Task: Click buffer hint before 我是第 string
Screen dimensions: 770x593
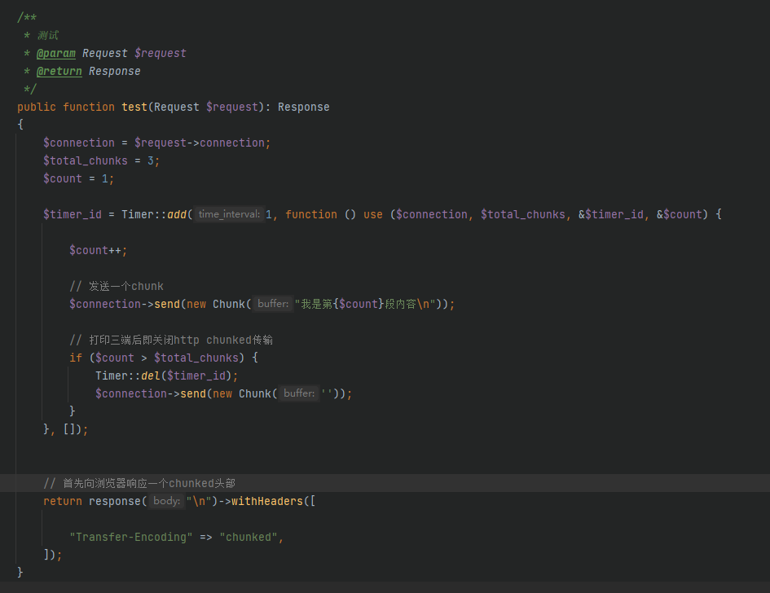Action: [273, 303]
